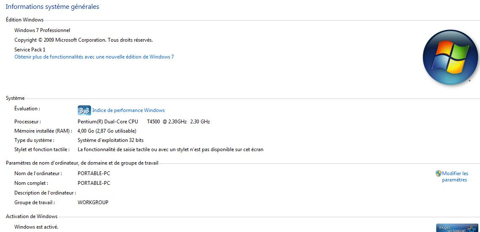Click the Pentium Dual-Core processor value
480x232 pixels.
coord(144,122)
